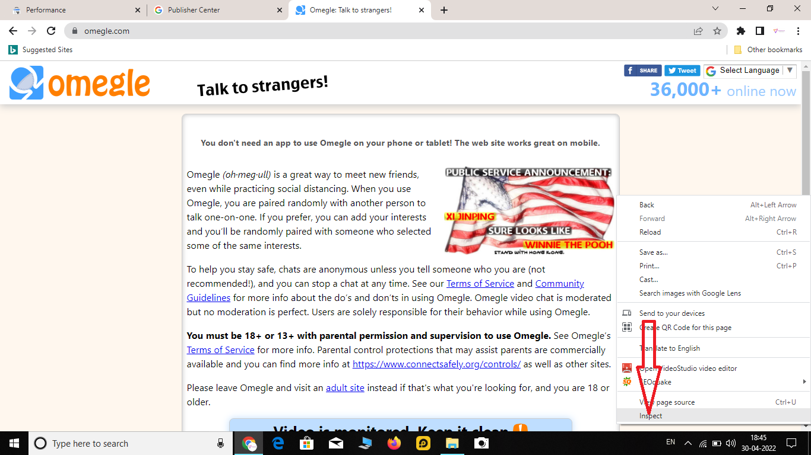
Task: Open Select Language dropdown
Action: click(749, 71)
